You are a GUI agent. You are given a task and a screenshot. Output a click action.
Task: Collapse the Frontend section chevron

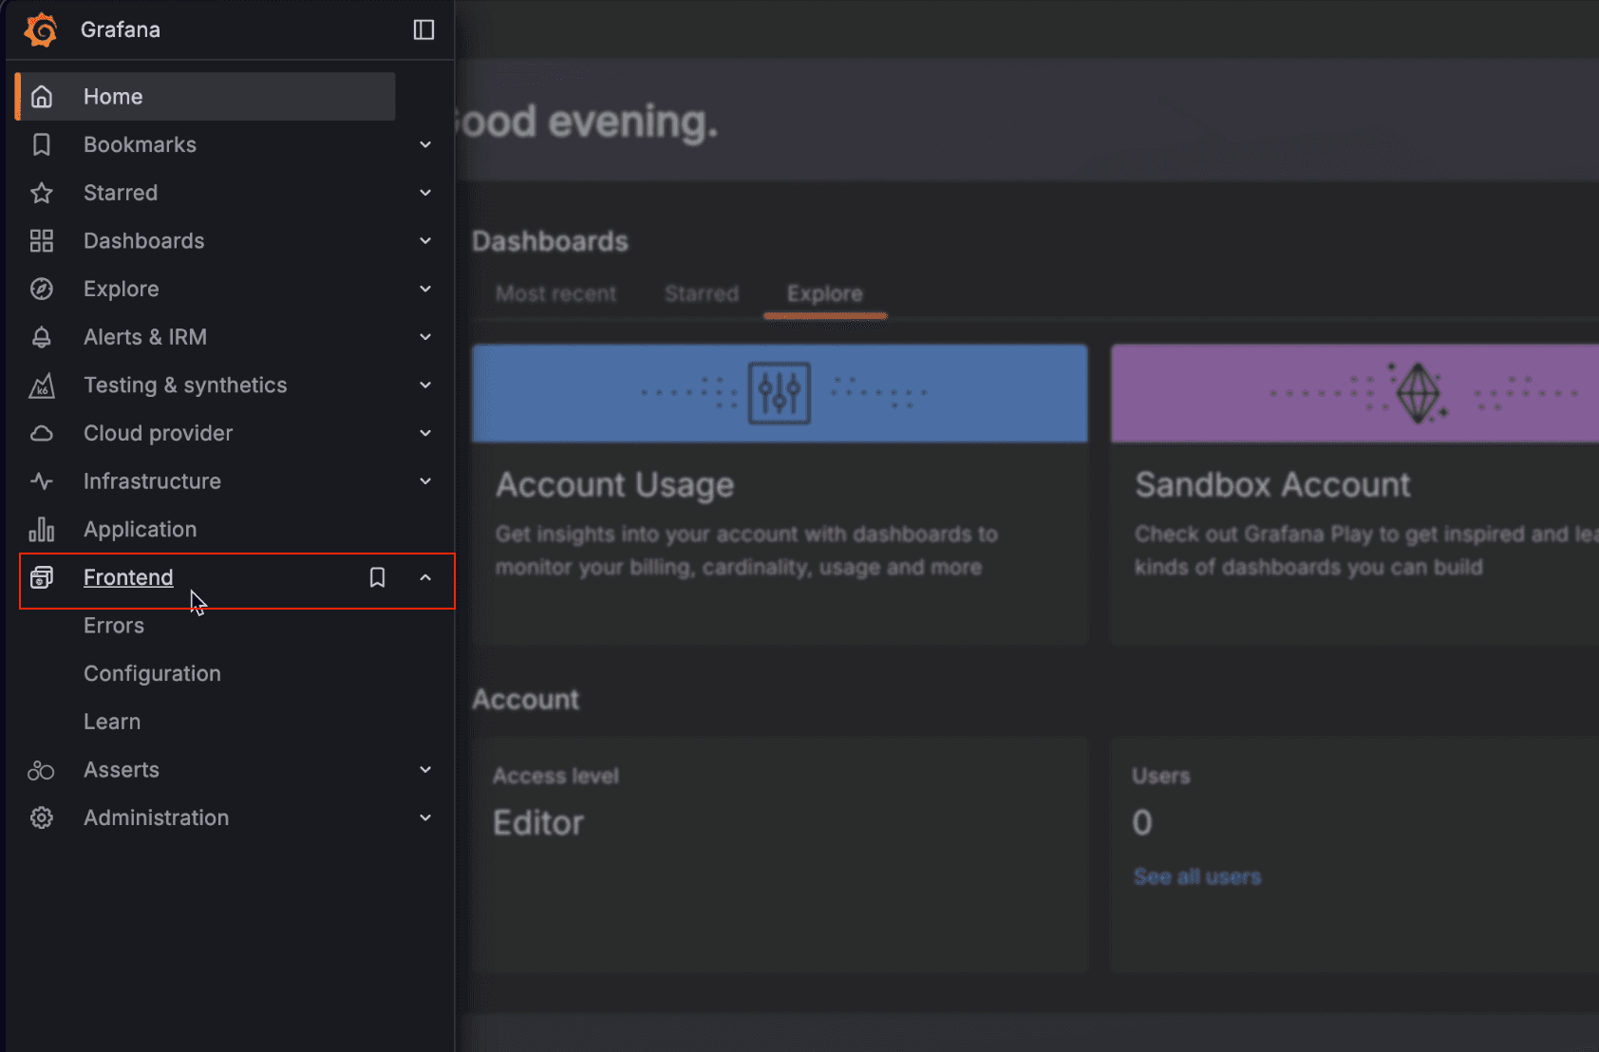tap(425, 577)
